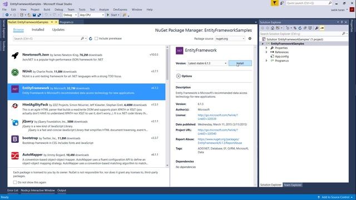
Task: Expand the References tree node
Action: pos(266,52)
